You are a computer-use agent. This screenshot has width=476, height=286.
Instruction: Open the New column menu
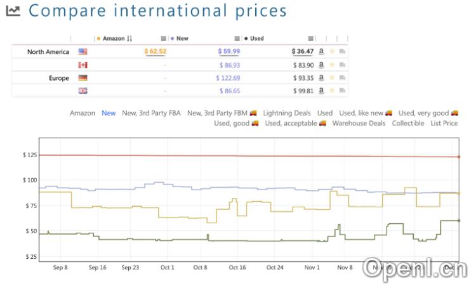pyautogui.click(x=237, y=39)
